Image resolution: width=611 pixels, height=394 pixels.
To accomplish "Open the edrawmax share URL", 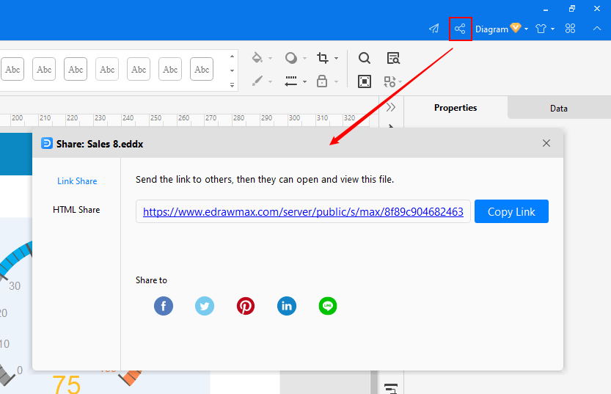I will [x=303, y=211].
